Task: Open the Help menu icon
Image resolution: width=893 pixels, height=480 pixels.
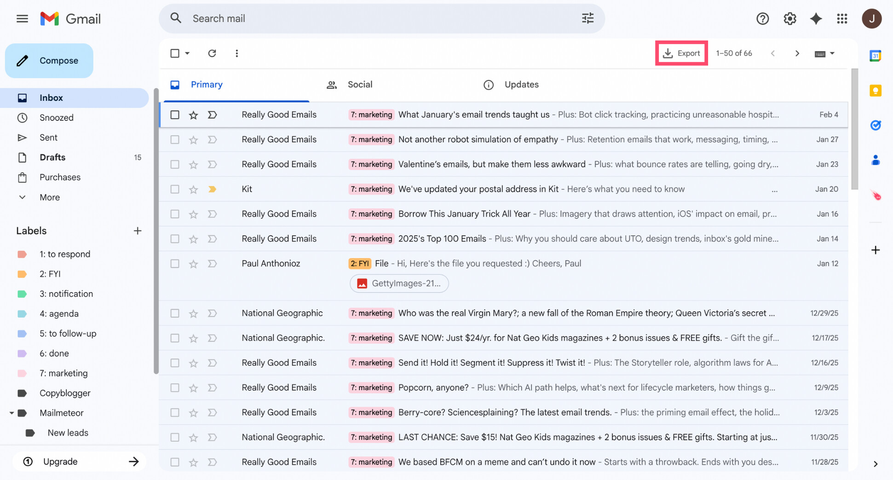Action: click(x=762, y=18)
